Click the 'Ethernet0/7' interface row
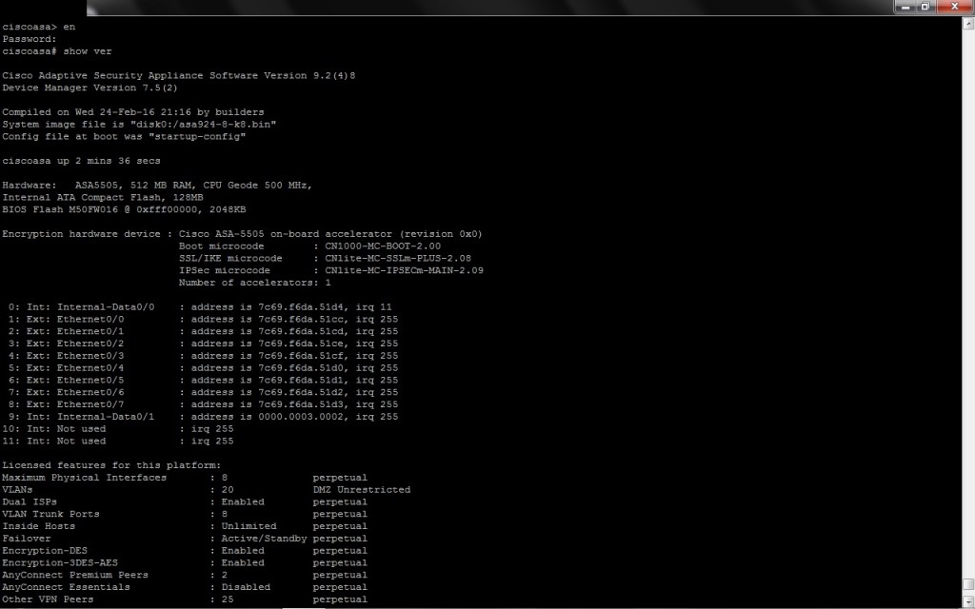Viewport: 975px width, 609px height. 203,403
